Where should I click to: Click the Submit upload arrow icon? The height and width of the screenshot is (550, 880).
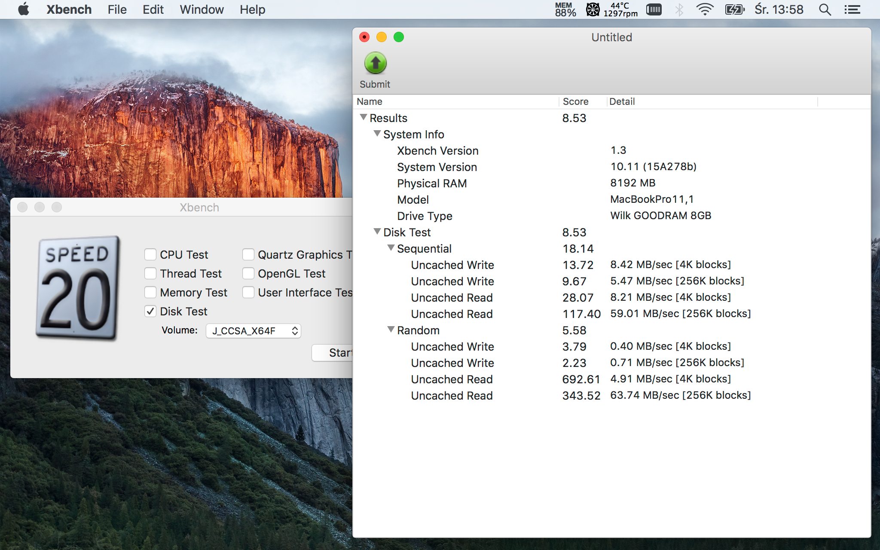click(x=376, y=64)
